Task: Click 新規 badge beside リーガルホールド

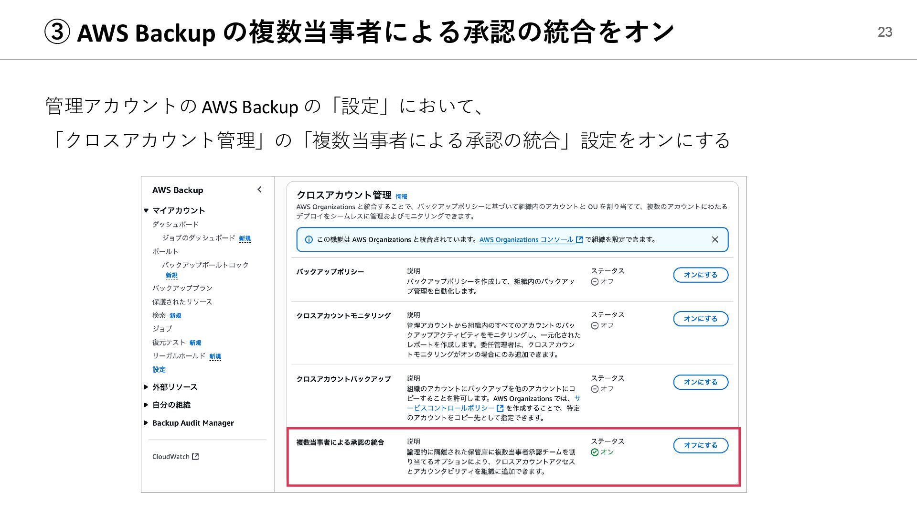Action: click(x=215, y=356)
